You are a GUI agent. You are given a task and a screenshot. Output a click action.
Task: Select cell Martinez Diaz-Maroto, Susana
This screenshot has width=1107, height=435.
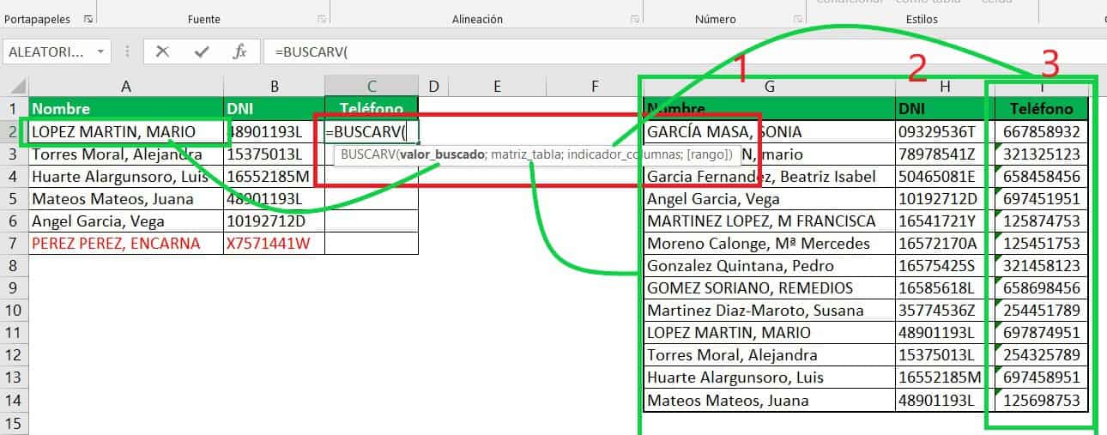click(x=769, y=310)
